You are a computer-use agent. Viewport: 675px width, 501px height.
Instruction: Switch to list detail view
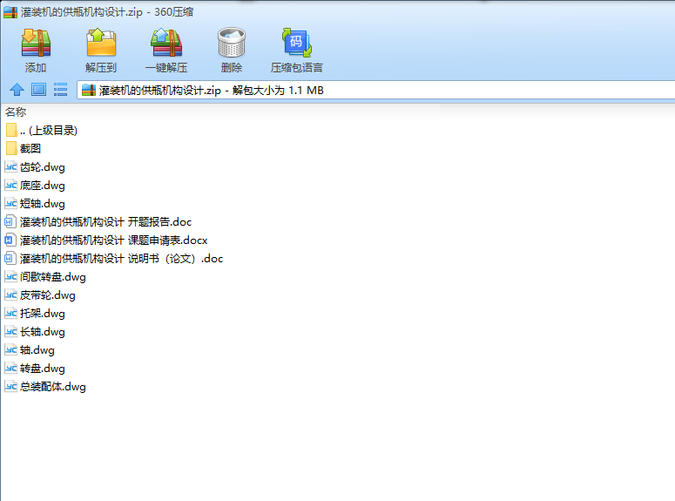point(61,90)
